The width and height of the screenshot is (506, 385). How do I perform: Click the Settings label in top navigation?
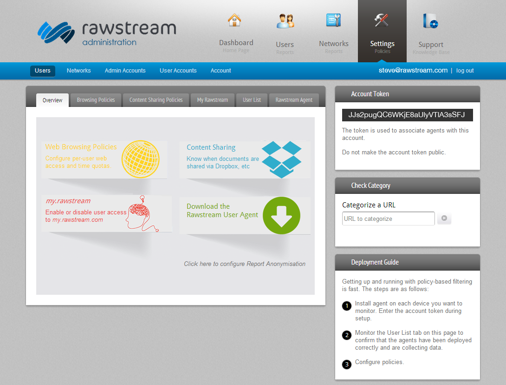382,44
